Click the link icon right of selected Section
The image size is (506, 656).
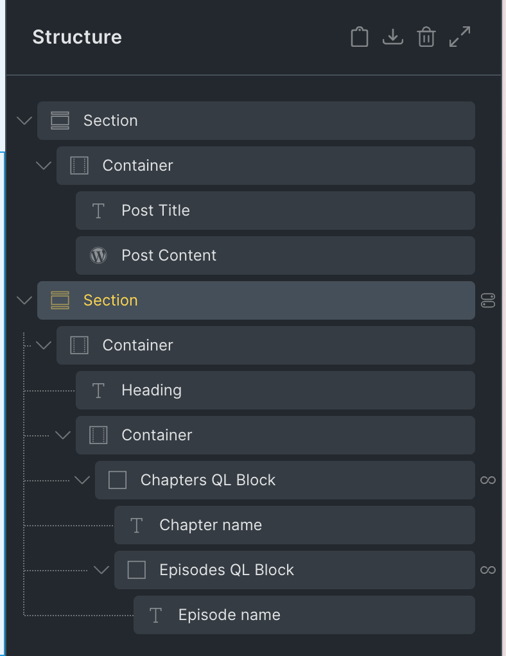pyautogui.click(x=488, y=300)
